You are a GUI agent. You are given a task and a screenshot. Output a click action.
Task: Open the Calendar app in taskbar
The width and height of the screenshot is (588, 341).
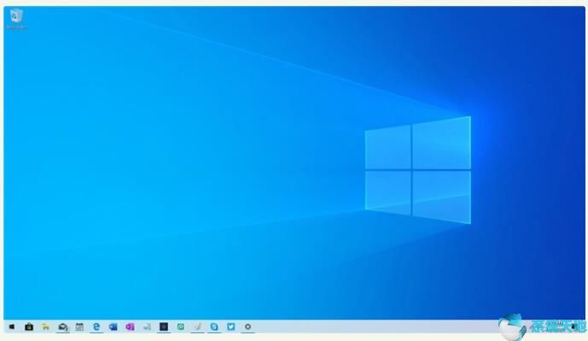[x=79, y=326]
